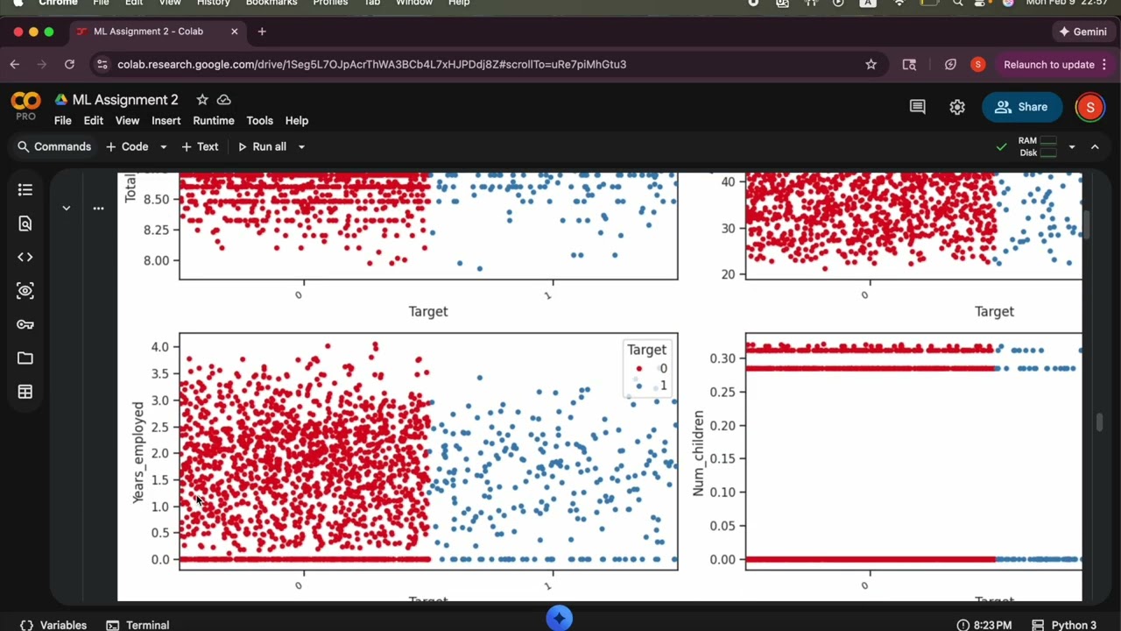This screenshot has height=631, width=1121.
Task: Open the cell three-dot options menu
Action: tap(98, 209)
